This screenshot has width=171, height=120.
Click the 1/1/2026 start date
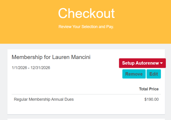point(19,68)
